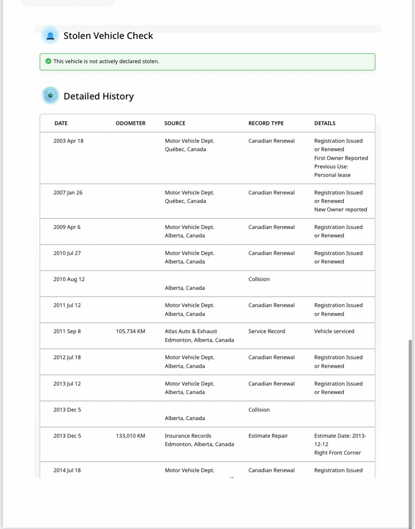Click the green checkmark in the stolen status banner
Screen dimensions: 415x529
tap(49, 61)
